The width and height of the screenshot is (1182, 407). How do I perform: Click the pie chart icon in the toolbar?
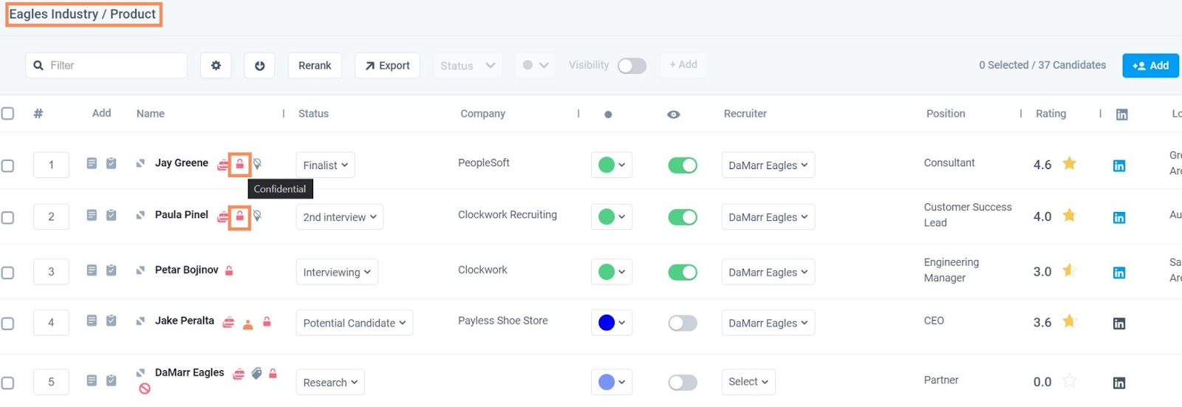click(x=260, y=66)
